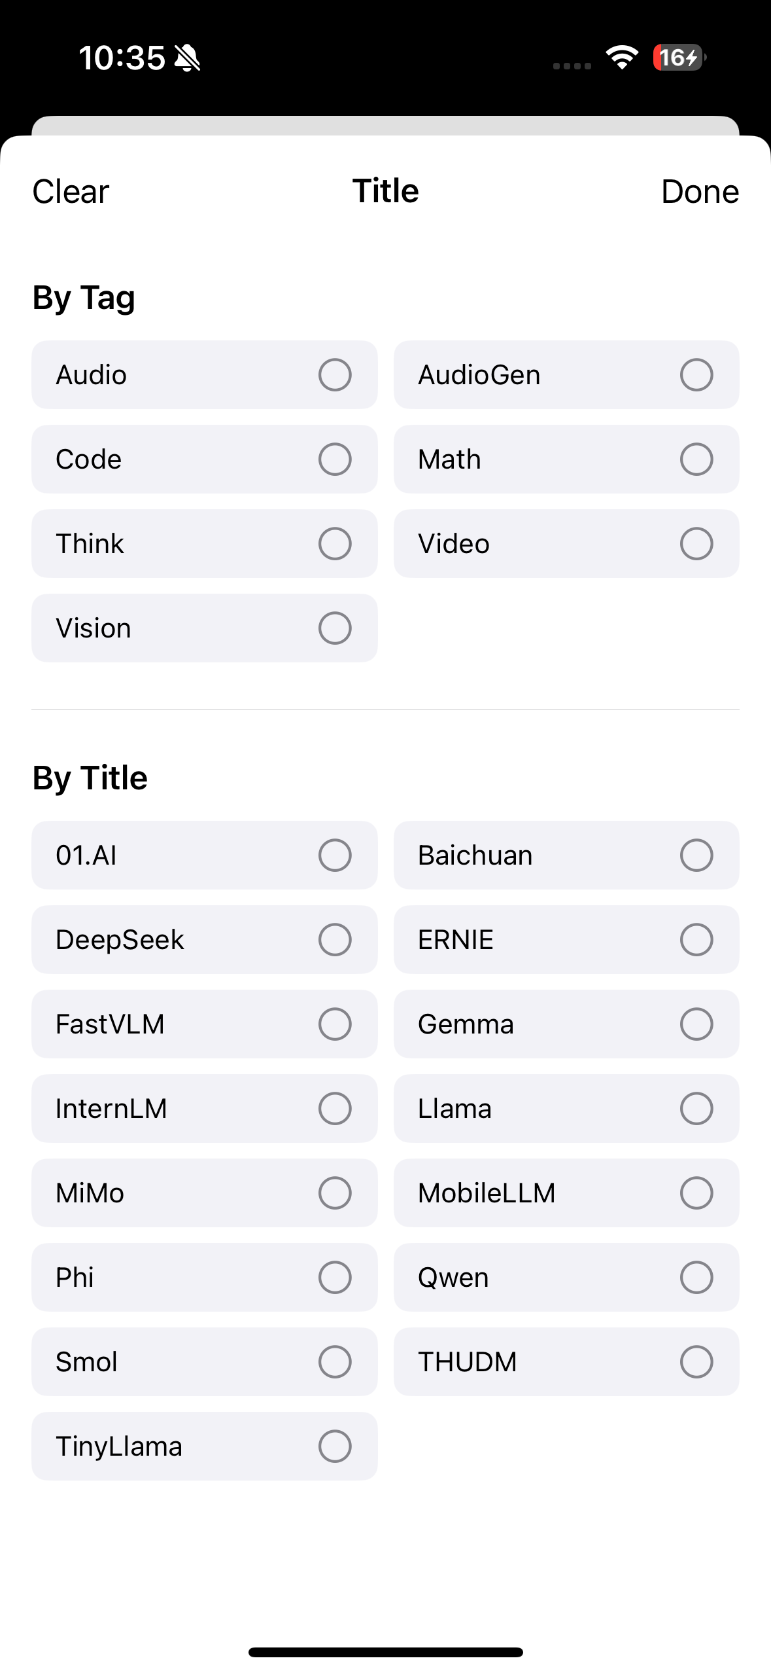Screen dimensions: 771x1673
Task: Select the AudioGen tag option
Action: tap(566, 374)
